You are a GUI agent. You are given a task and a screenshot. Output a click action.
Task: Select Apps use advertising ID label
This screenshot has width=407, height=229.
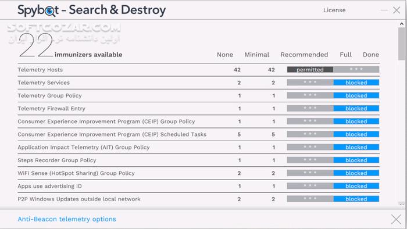(49, 187)
